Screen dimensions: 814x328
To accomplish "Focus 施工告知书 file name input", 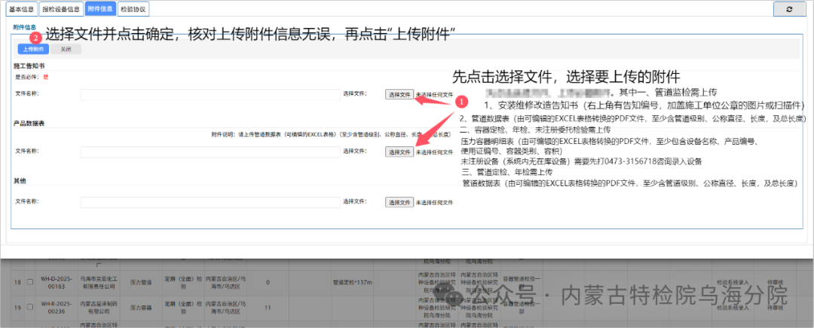I will [x=210, y=94].
